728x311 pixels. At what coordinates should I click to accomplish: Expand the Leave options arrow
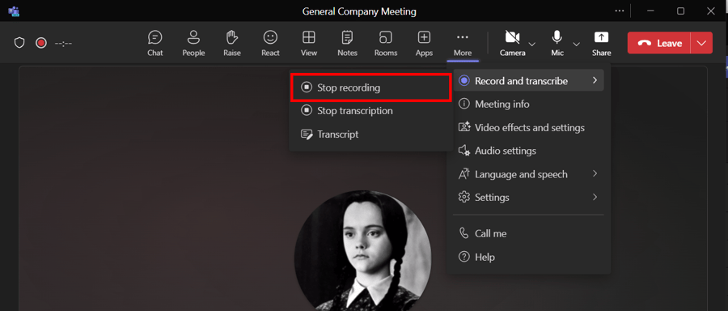701,43
